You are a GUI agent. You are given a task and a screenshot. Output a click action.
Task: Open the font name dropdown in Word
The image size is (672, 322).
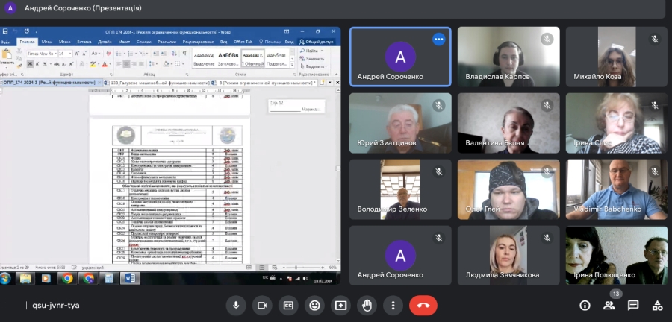point(40,54)
